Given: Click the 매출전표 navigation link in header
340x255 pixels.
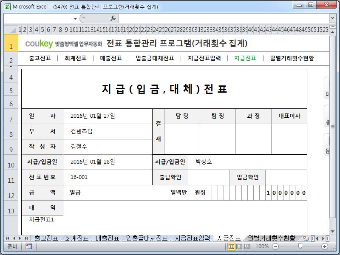Looking at the screenshot, I should pos(111,58).
